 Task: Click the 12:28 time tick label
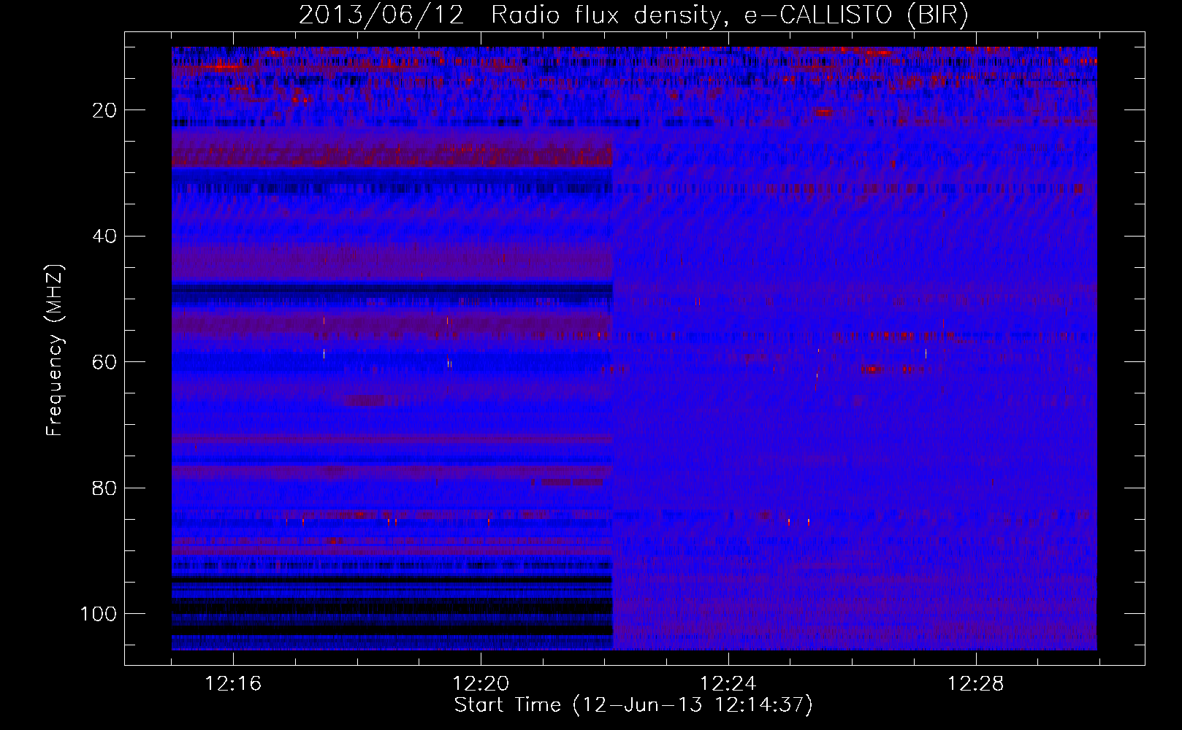coord(976,684)
